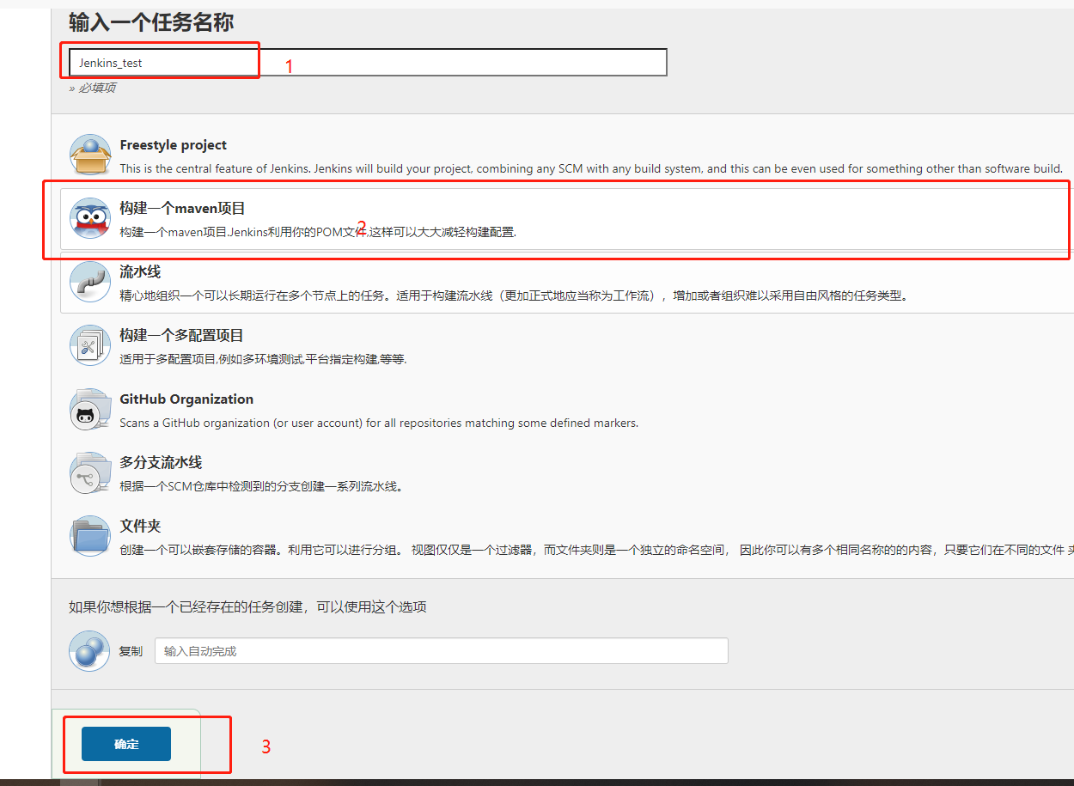
Task: Select the 流水线 title
Action: click(140, 272)
